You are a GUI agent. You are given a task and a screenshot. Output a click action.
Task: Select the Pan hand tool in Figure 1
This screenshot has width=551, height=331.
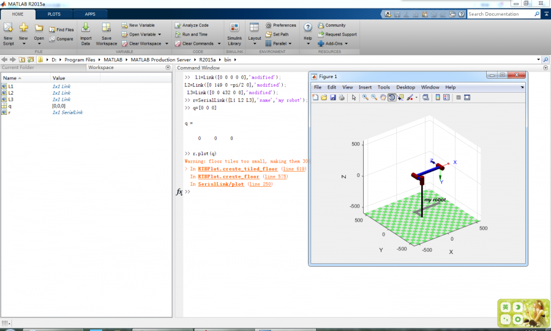tap(383, 98)
